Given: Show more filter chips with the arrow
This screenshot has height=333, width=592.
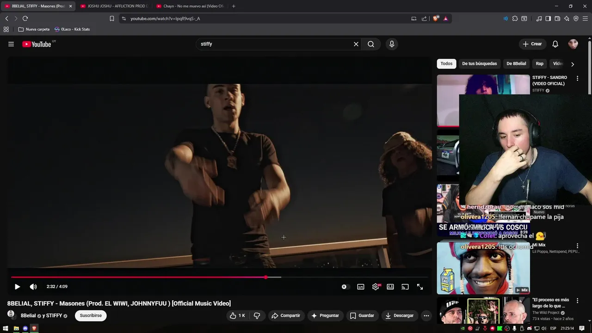Looking at the screenshot, I should (x=573, y=64).
